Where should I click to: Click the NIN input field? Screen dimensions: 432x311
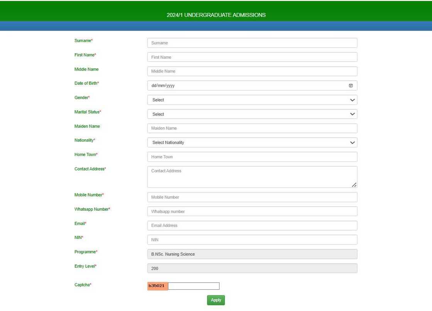point(252,239)
